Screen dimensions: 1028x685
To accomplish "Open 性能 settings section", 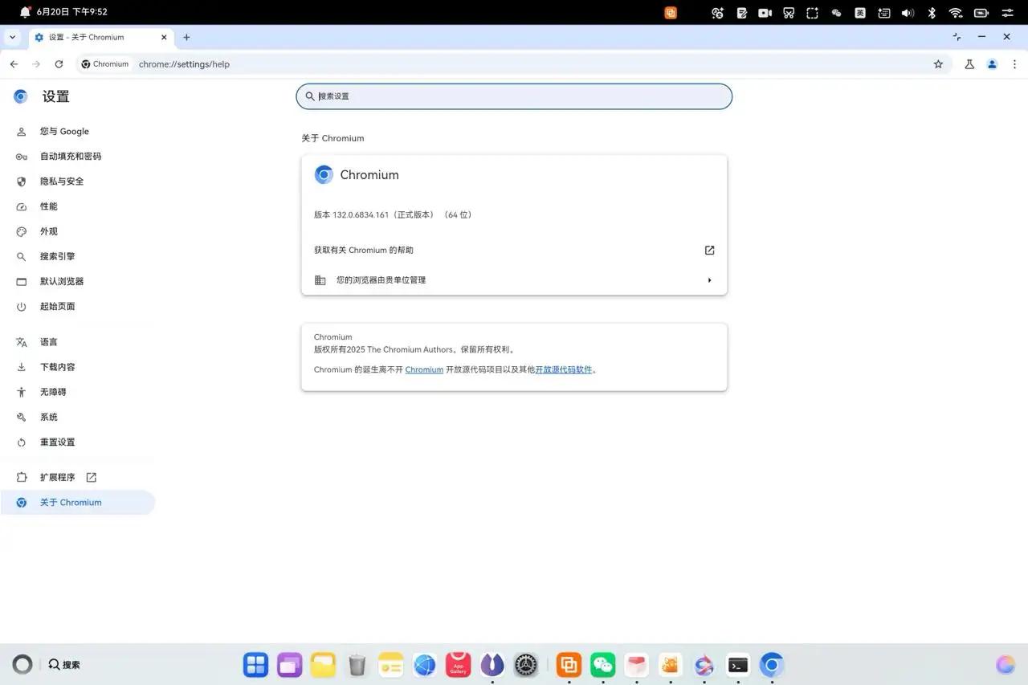I will coord(78,206).
